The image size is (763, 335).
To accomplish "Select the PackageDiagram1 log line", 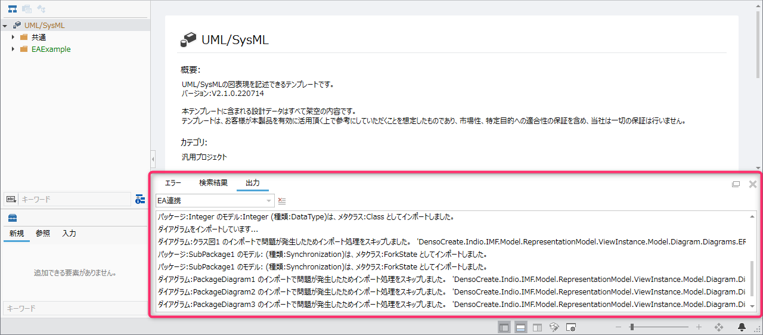I will [x=452, y=279].
